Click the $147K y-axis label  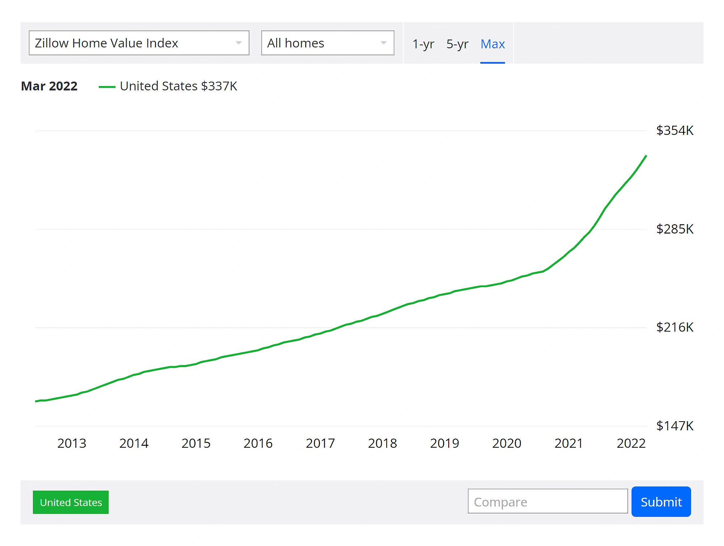(x=674, y=426)
